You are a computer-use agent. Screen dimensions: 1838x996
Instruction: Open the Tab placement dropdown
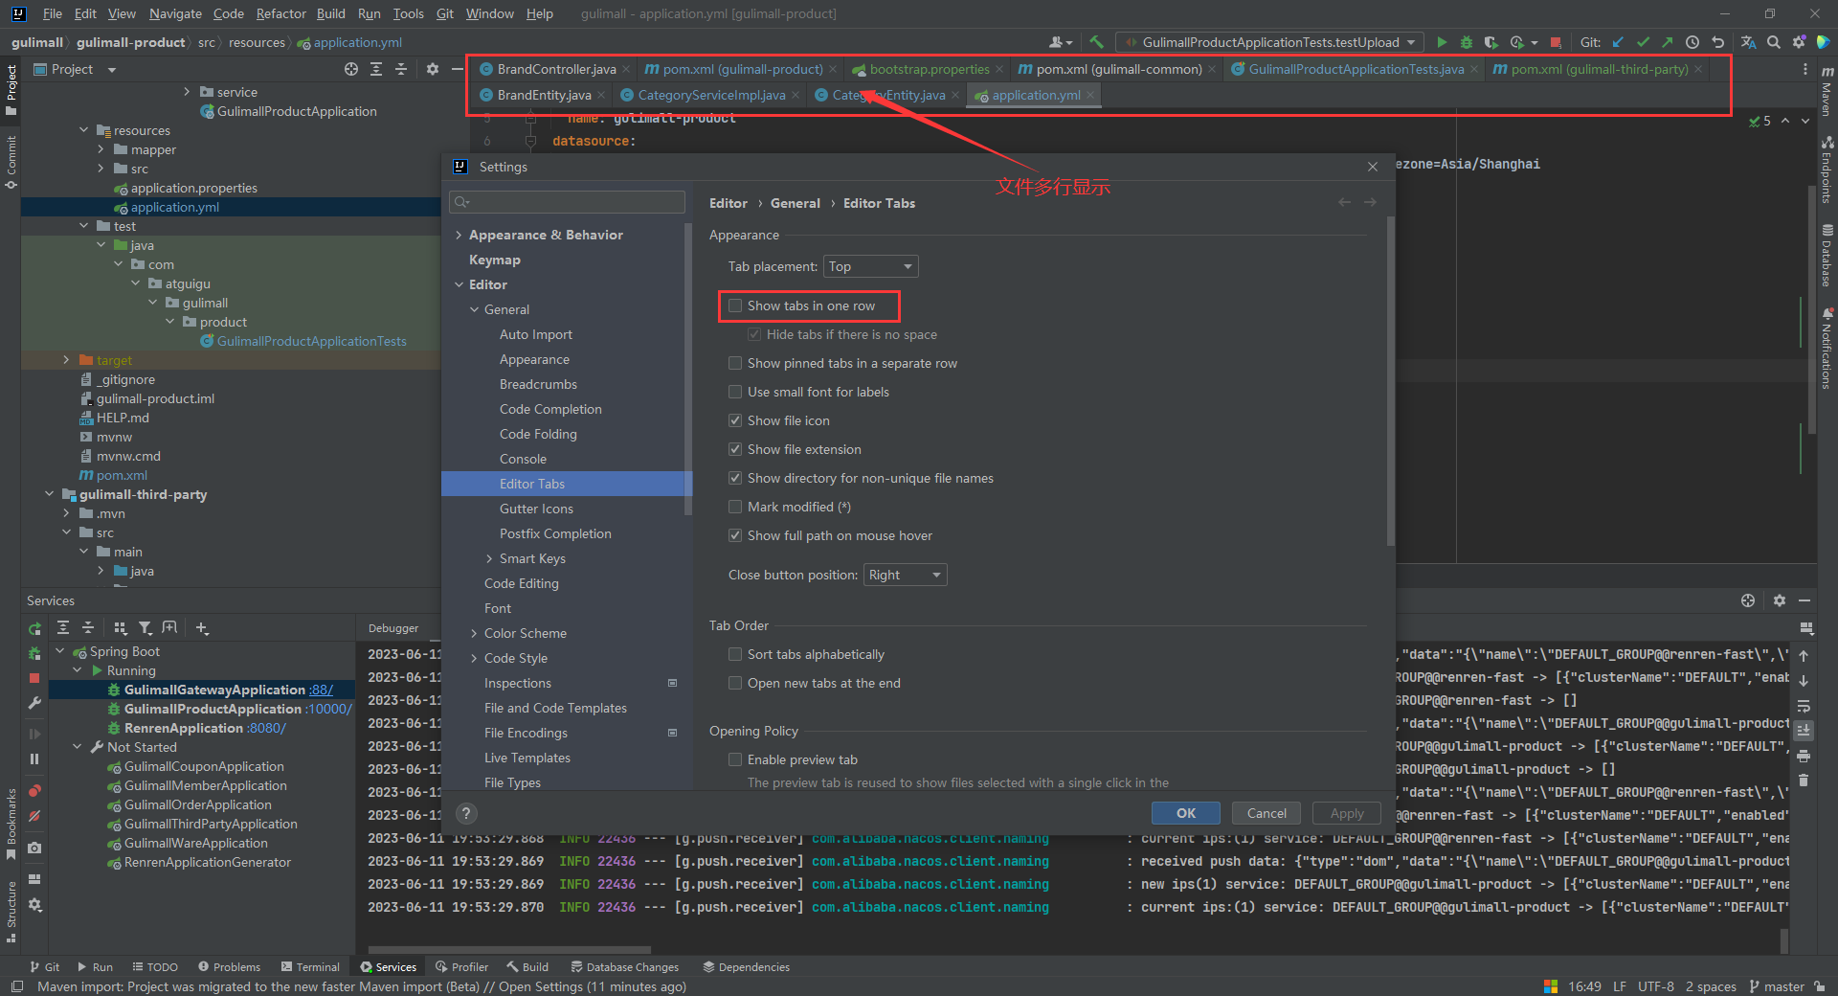click(x=870, y=266)
